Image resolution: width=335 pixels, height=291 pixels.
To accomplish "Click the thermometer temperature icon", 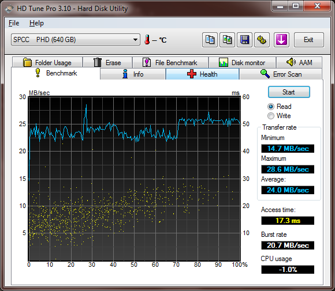I will coord(147,40).
